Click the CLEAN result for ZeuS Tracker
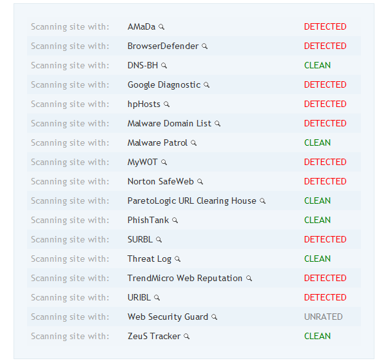388x363 pixels. [x=317, y=336]
